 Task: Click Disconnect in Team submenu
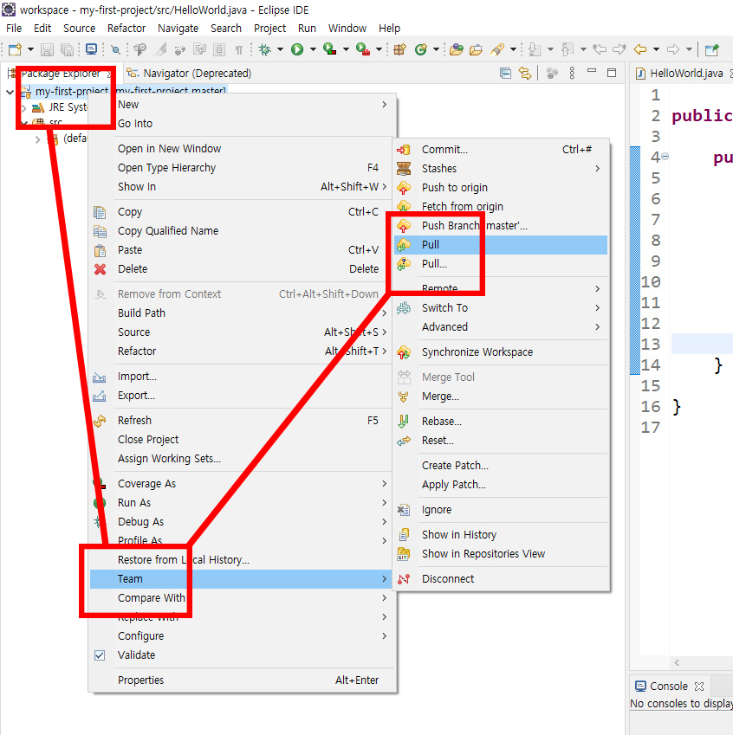click(501, 579)
